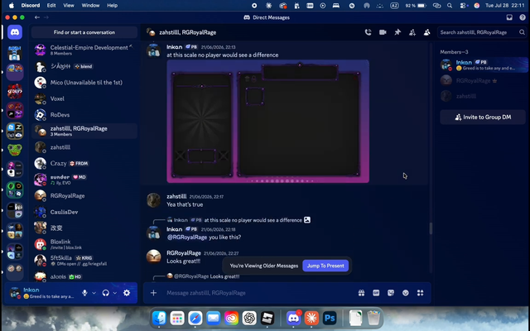Screen dimensions: 530x331
Task: Open Discord help icon
Action: 523,17
